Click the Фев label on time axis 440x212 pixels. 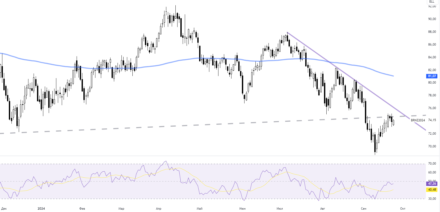82,209
